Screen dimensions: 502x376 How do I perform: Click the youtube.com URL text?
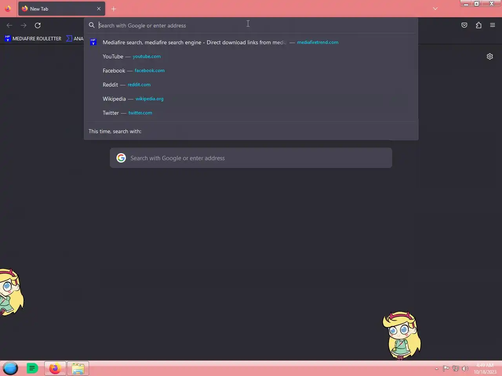click(147, 56)
